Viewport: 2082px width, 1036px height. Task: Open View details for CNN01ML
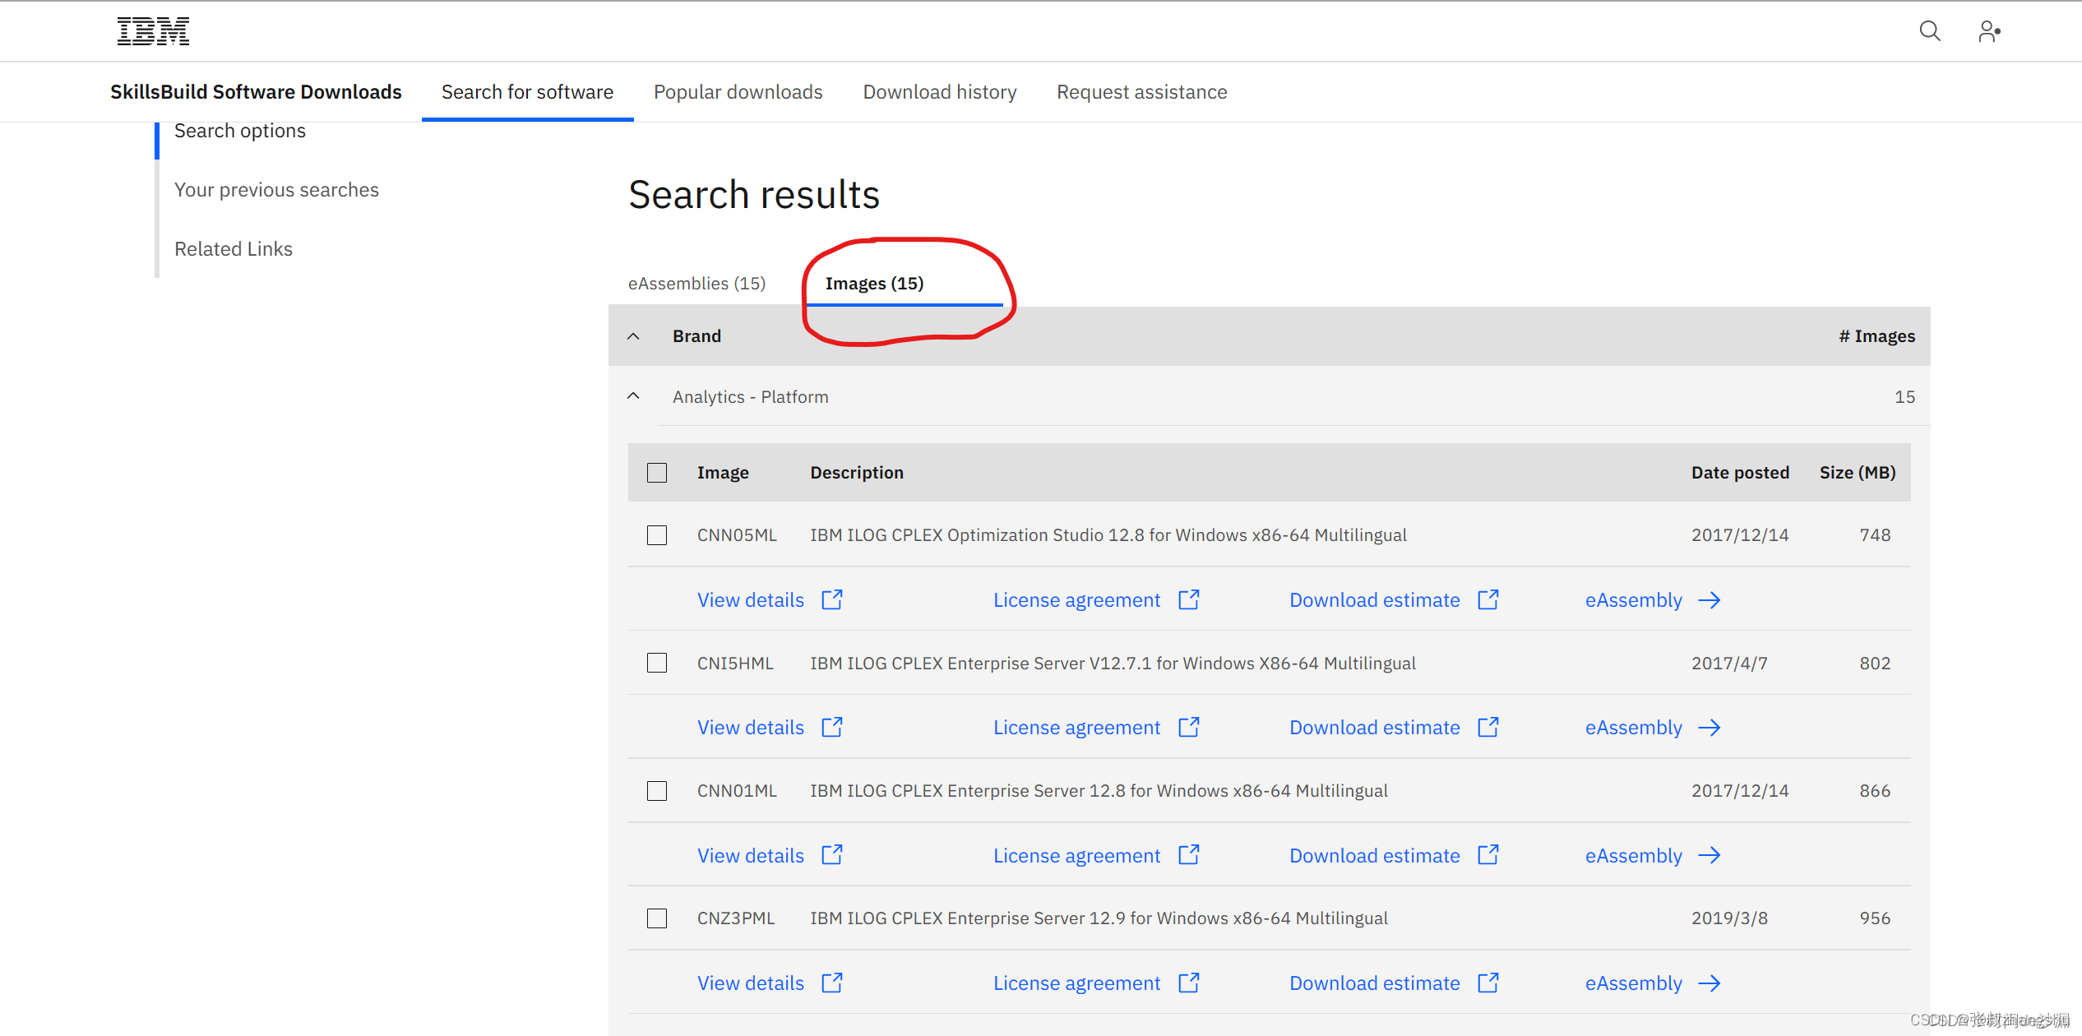[750, 856]
